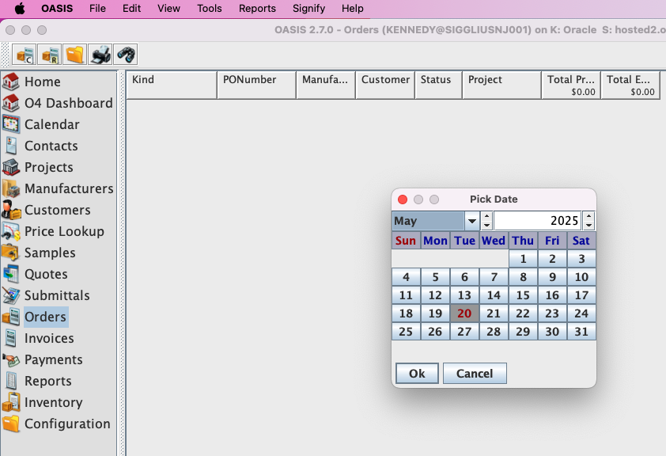Click the create order 'C' toolbar icon
Image resolution: width=666 pixels, height=456 pixels.
click(25, 55)
